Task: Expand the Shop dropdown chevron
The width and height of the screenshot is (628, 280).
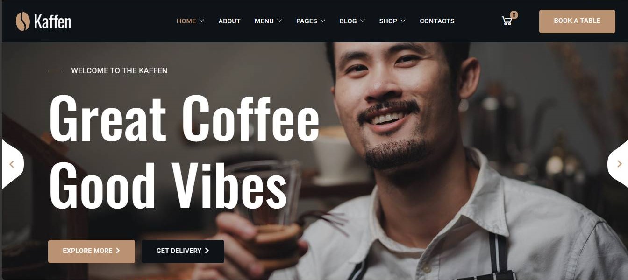Action: pos(403,21)
